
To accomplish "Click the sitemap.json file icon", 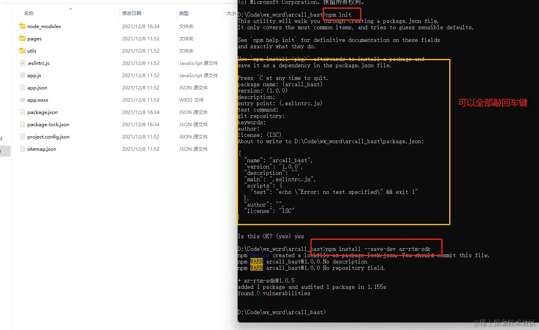I will 23,149.
